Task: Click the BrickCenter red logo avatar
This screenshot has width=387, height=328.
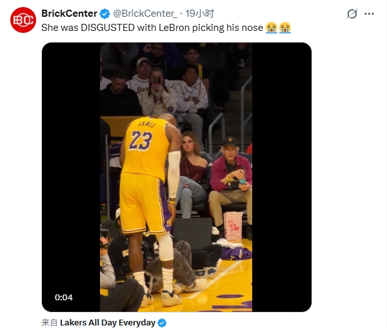Action: click(23, 20)
